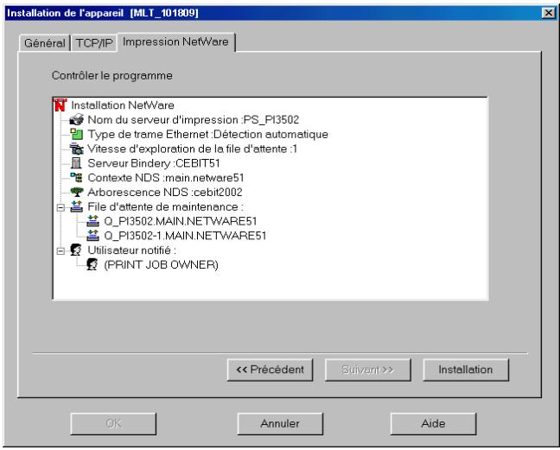Screen dimensions: 560x450
Task: Click the queue icon beside Q_PI3502.MAIN.NETWARE51
Action: click(x=92, y=221)
